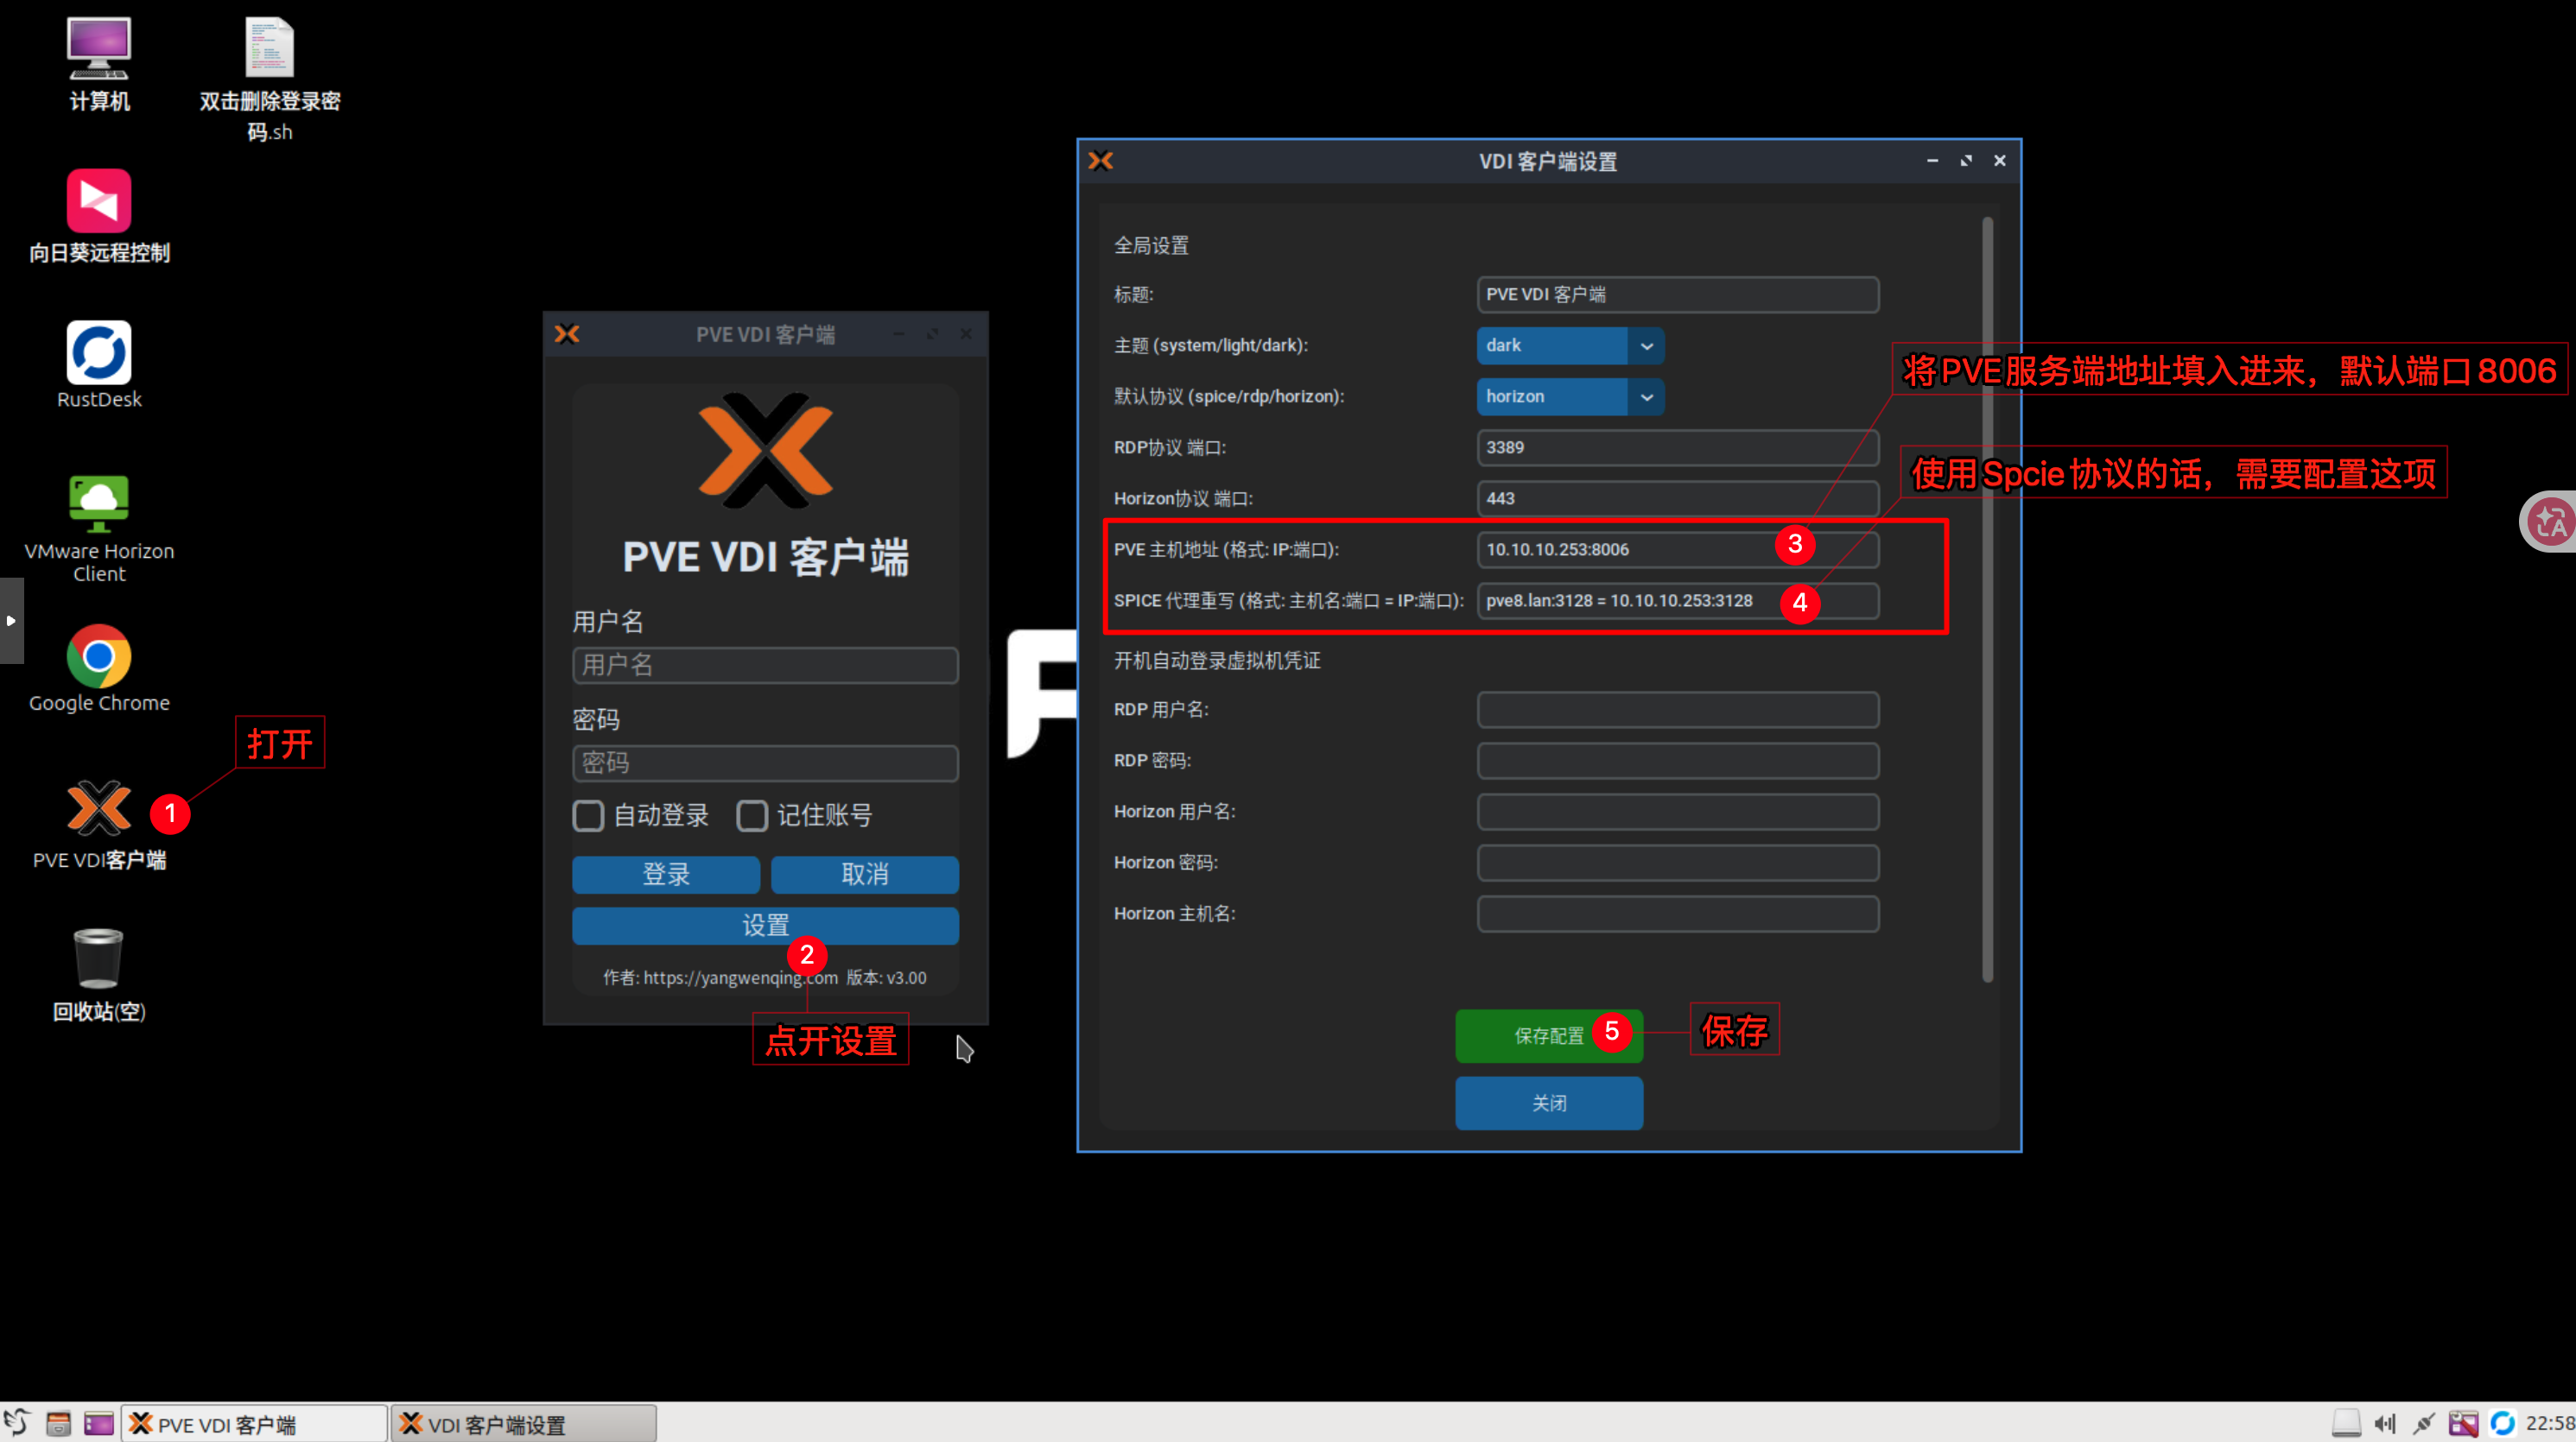
Task: Switch to VDI 客户端设置 taskbar window
Action: (x=524, y=1423)
